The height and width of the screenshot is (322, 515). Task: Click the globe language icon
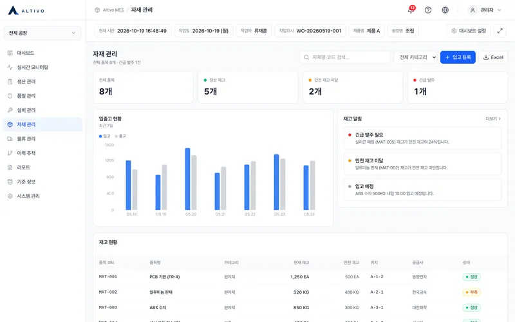click(445, 10)
